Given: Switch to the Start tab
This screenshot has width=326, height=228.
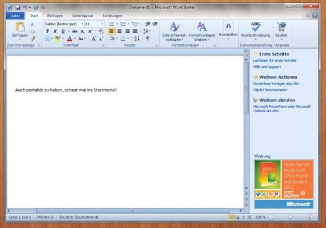Looking at the screenshot, I should click(x=34, y=16).
